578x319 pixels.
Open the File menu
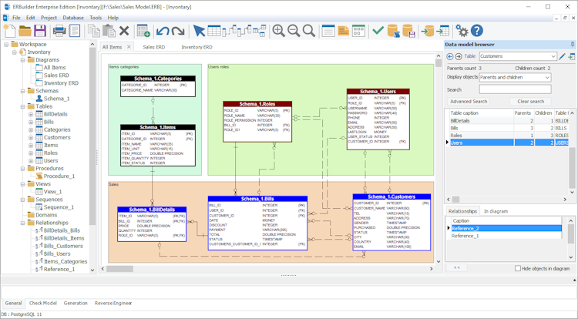click(x=16, y=18)
